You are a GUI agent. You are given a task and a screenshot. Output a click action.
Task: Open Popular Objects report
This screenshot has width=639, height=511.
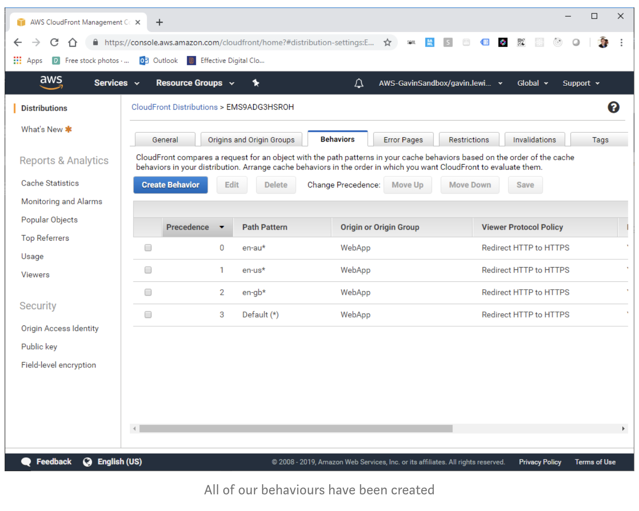click(x=50, y=220)
